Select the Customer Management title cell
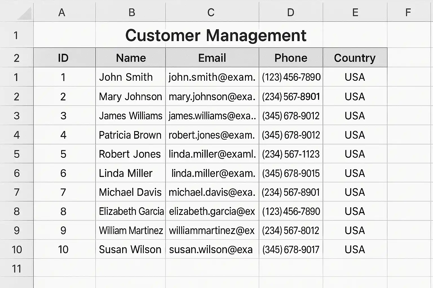The image size is (433, 288). (x=216, y=35)
